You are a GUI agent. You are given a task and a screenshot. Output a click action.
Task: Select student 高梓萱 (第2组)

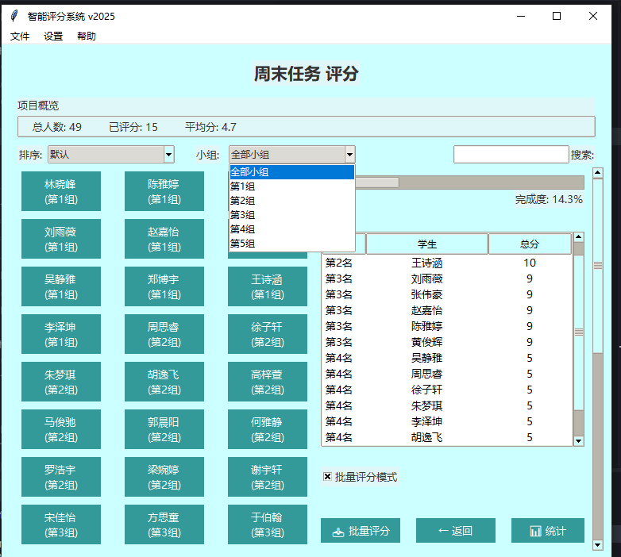268,382
